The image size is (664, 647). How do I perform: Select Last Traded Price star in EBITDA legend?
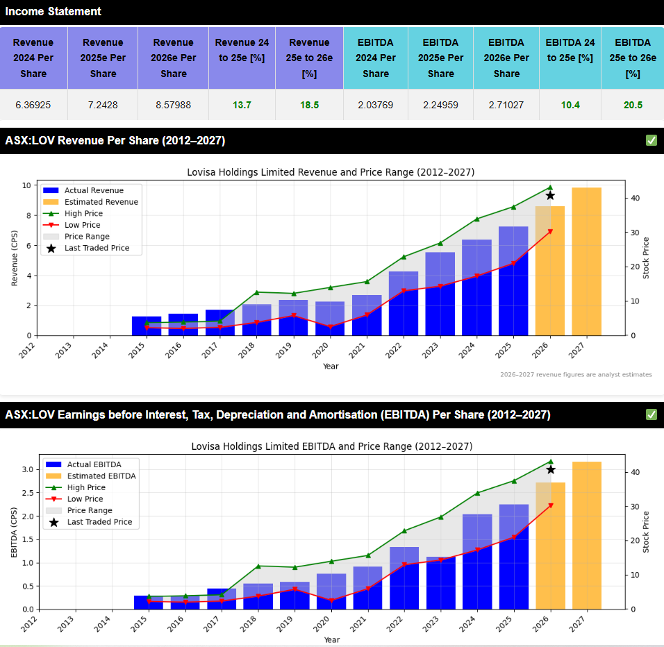pyautogui.click(x=53, y=522)
